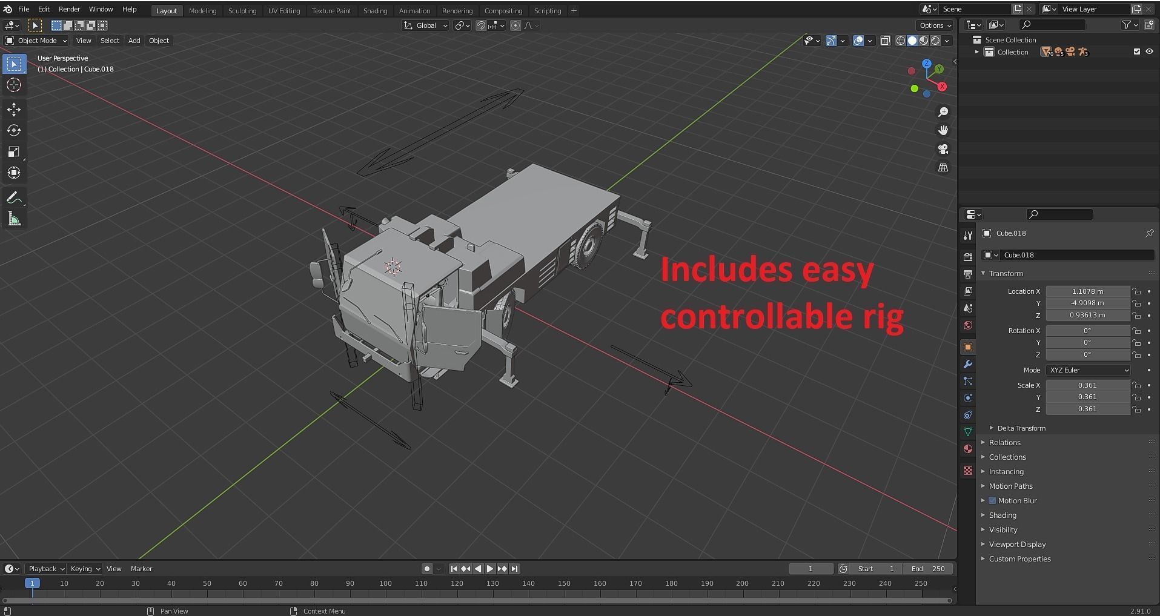Jump to the timeline end frame

pos(514,569)
